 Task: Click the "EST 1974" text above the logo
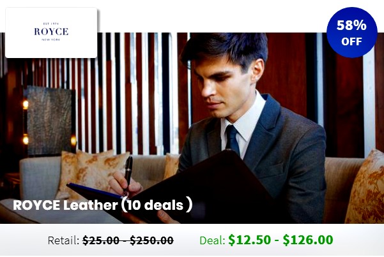[51, 24]
